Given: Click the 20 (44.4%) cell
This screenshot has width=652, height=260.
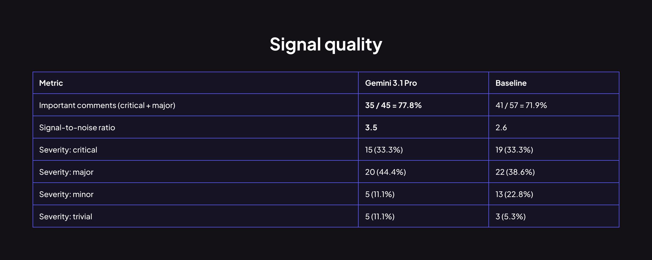Looking at the screenshot, I should [385, 172].
